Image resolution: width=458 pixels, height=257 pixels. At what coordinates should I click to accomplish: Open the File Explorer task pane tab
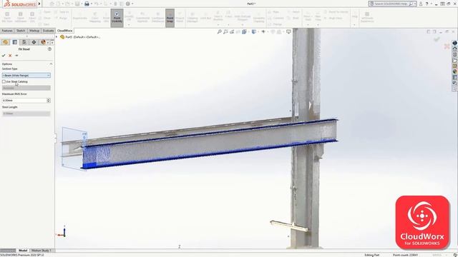[x=455, y=61]
